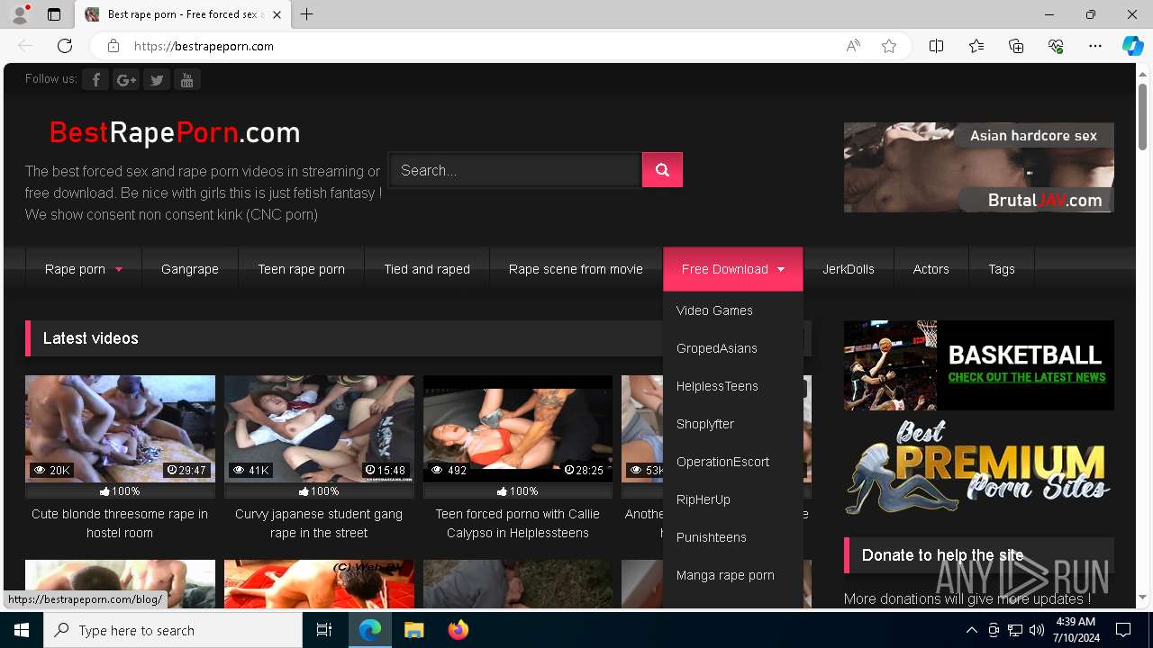
Task: Open Settings and more menu
Action: click(x=1095, y=46)
